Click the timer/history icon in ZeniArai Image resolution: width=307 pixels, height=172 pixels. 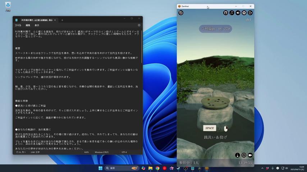pyautogui.click(x=181, y=13)
